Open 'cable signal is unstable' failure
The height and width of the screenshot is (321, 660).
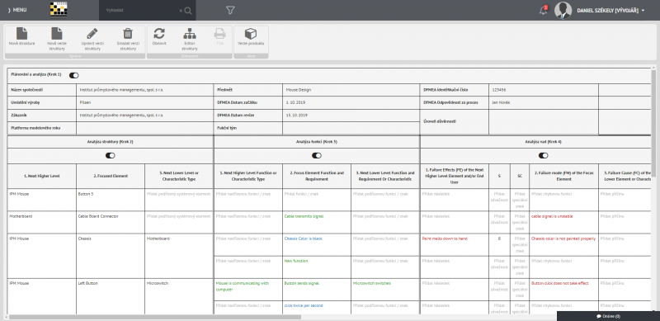point(552,216)
